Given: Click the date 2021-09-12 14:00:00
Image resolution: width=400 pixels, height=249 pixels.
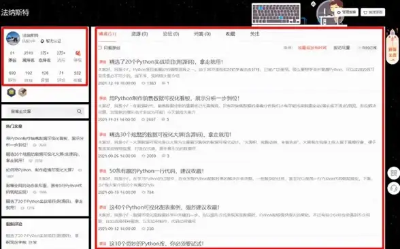Looking at the screenshot, I should click(x=117, y=229).
